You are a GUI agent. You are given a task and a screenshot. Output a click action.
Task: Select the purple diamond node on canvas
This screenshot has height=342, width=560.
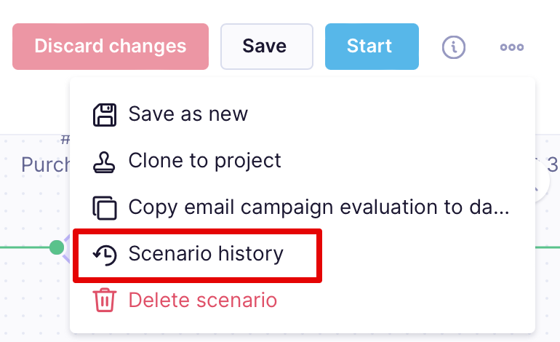(65, 250)
